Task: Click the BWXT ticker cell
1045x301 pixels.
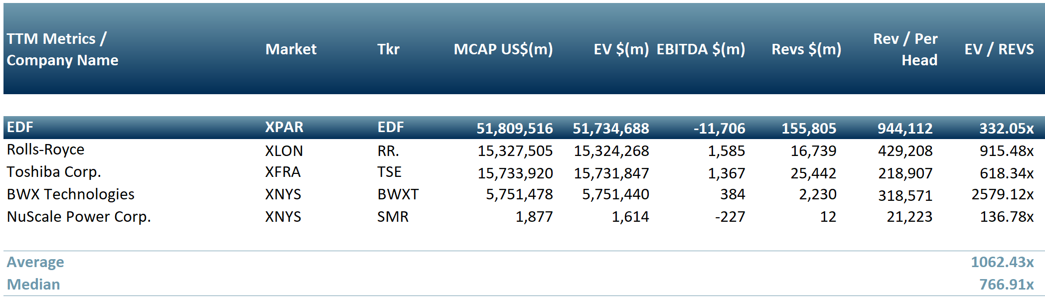Action: click(x=398, y=194)
